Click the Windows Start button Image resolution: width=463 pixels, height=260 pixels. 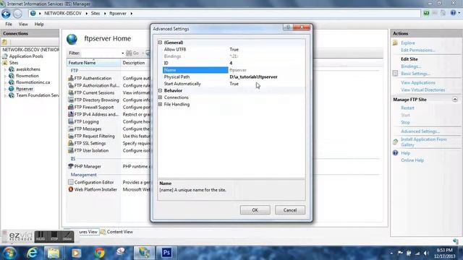(x=9, y=253)
